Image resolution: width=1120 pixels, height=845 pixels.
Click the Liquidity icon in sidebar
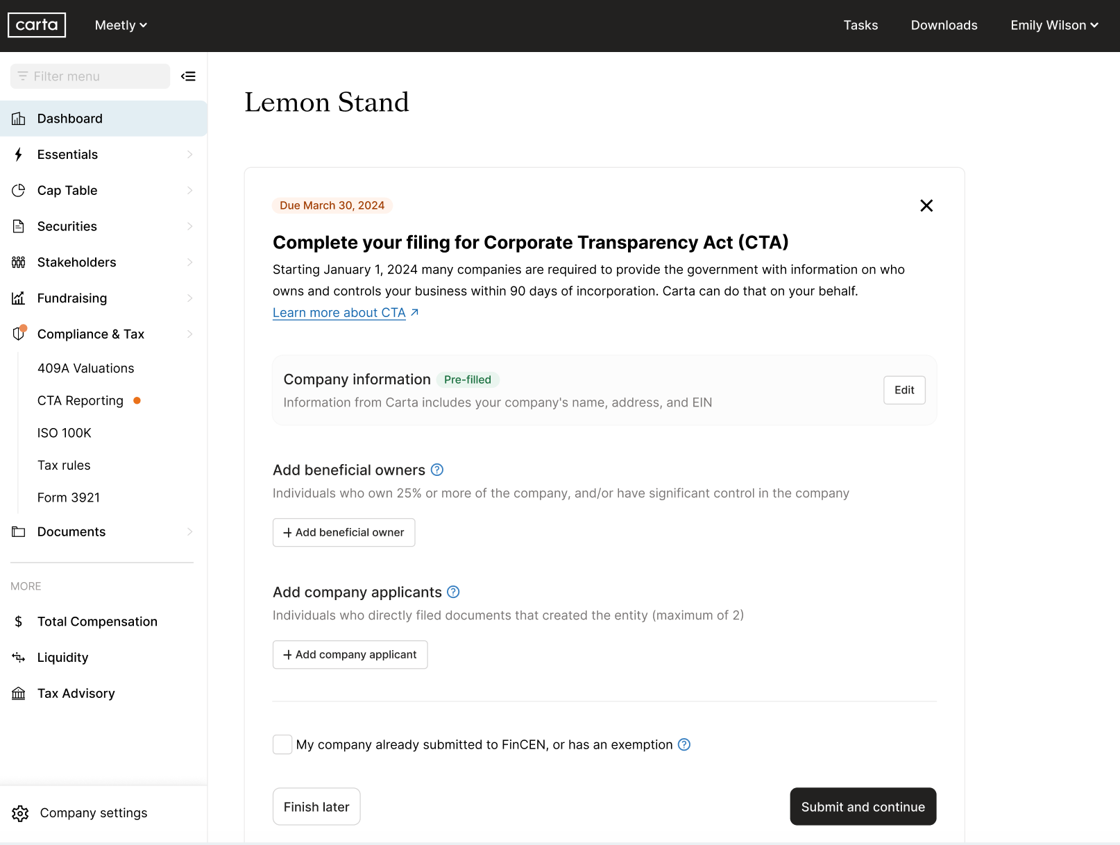pyautogui.click(x=19, y=657)
